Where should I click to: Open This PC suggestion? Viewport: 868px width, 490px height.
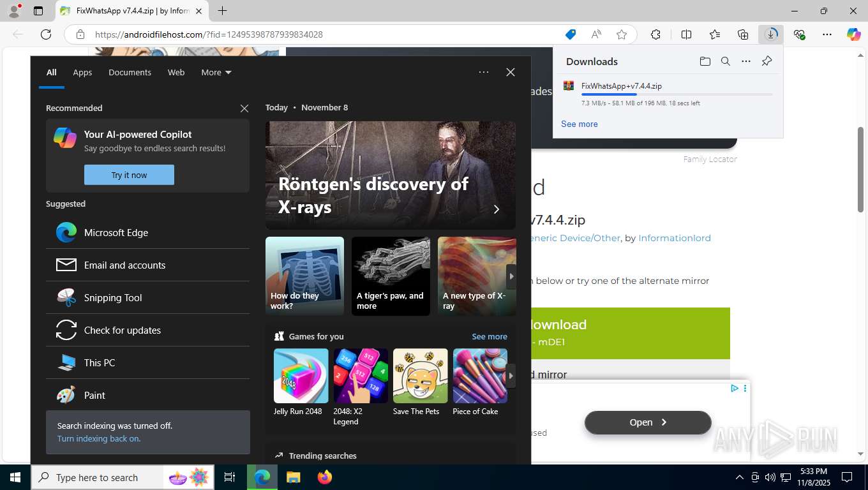coord(147,362)
